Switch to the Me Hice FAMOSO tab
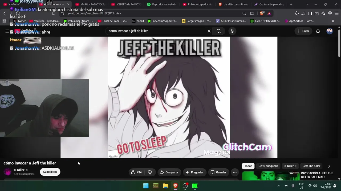 [x=90, y=5]
